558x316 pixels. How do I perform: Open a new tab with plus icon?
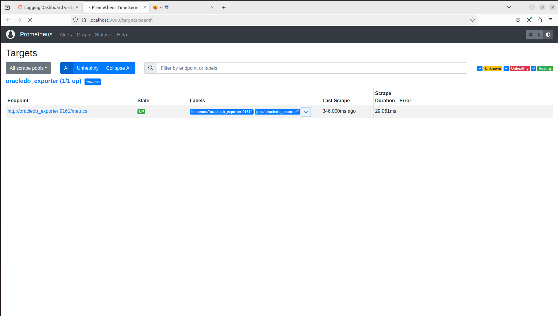tap(224, 8)
